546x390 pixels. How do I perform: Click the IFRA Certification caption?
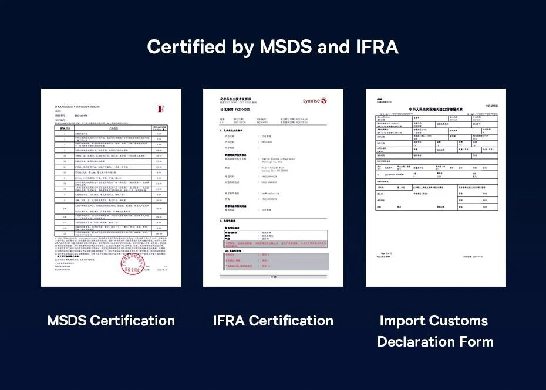(273, 320)
